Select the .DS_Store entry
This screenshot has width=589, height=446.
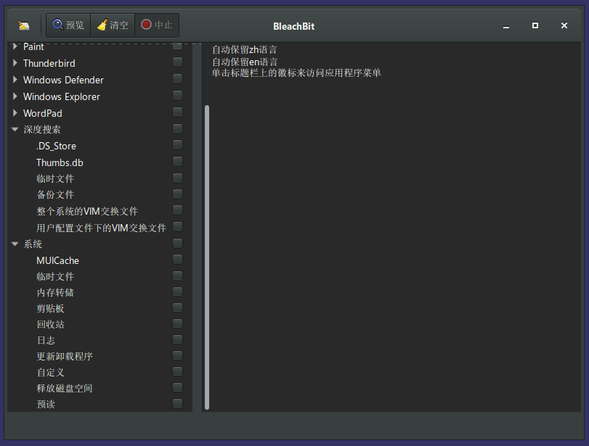tap(57, 146)
